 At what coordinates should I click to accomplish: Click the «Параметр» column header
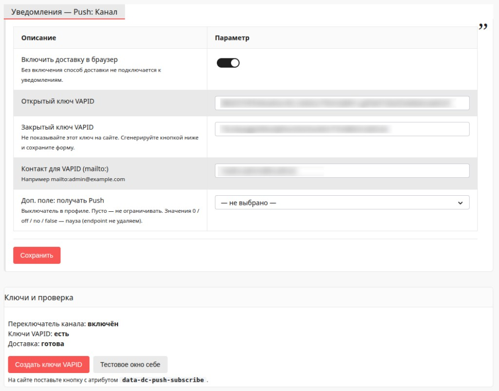(x=232, y=38)
